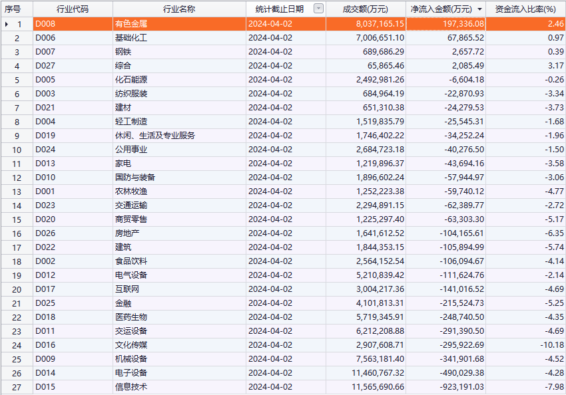Click the sort arrow on 净流入金额 header

pyautogui.click(x=479, y=9)
